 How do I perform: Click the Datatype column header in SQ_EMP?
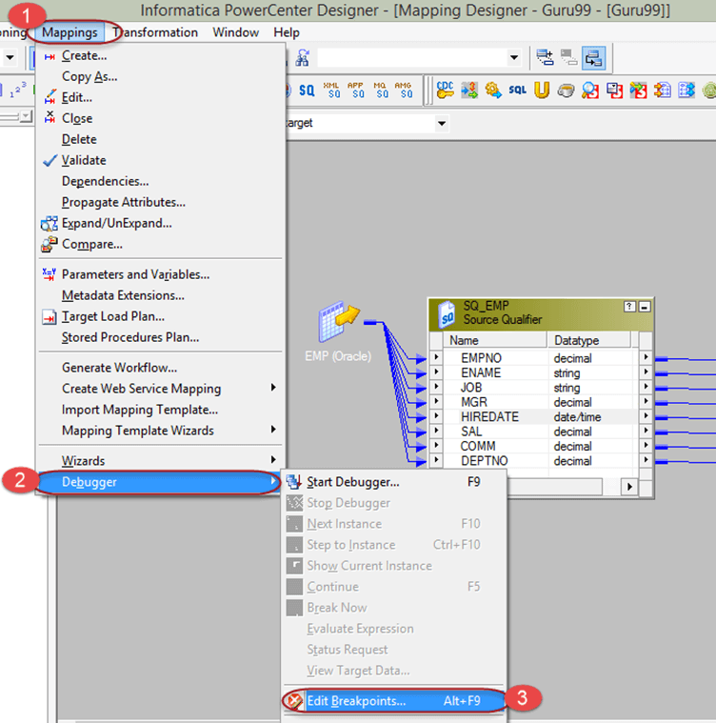[588, 340]
